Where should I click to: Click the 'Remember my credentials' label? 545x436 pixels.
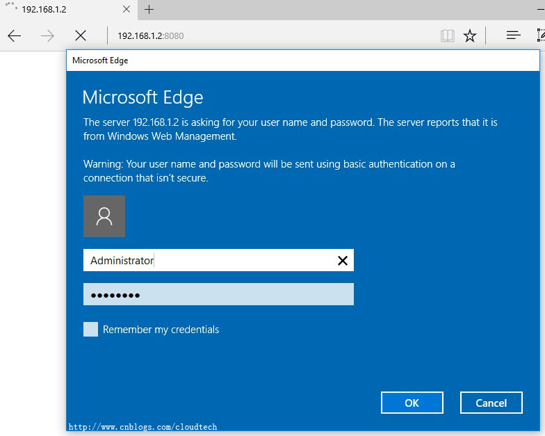tap(161, 330)
